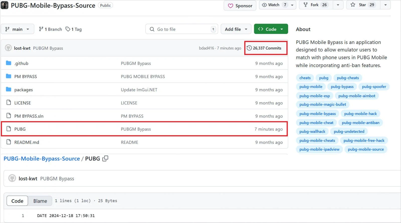The height and width of the screenshot is (223, 401).
Task: Open lost-kwt profile from latest commit row
Action: point(22,48)
